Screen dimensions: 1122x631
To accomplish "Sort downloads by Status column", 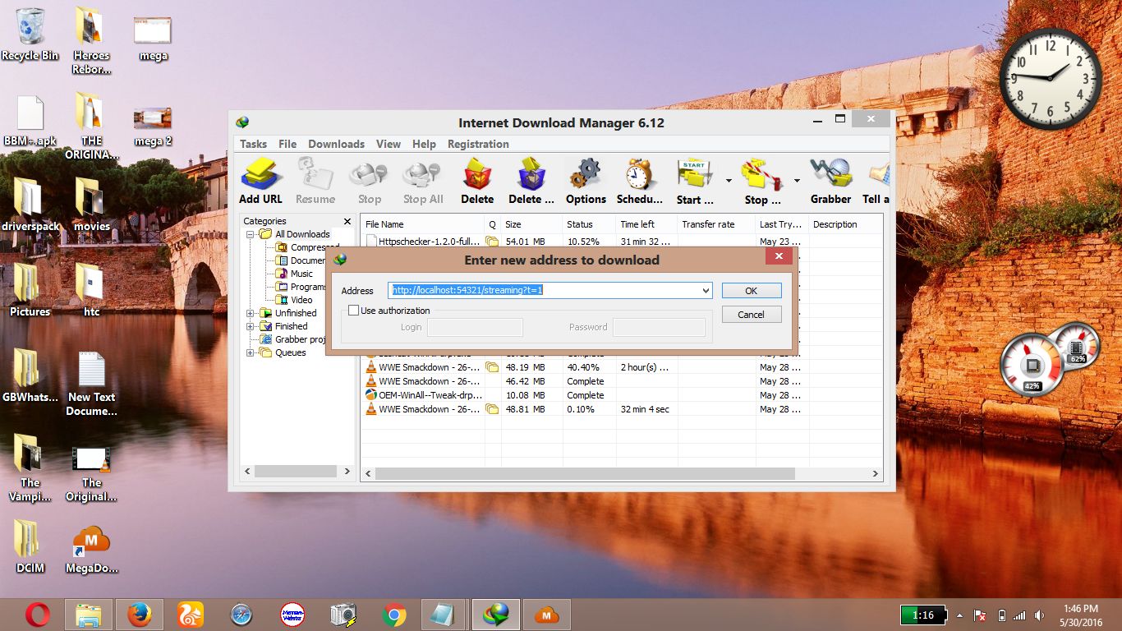I will coord(589,224).
